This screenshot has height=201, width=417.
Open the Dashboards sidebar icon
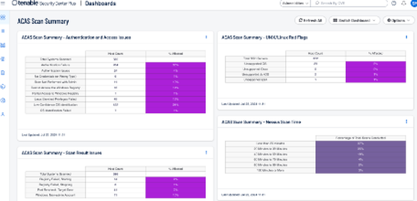pos(3,18)
